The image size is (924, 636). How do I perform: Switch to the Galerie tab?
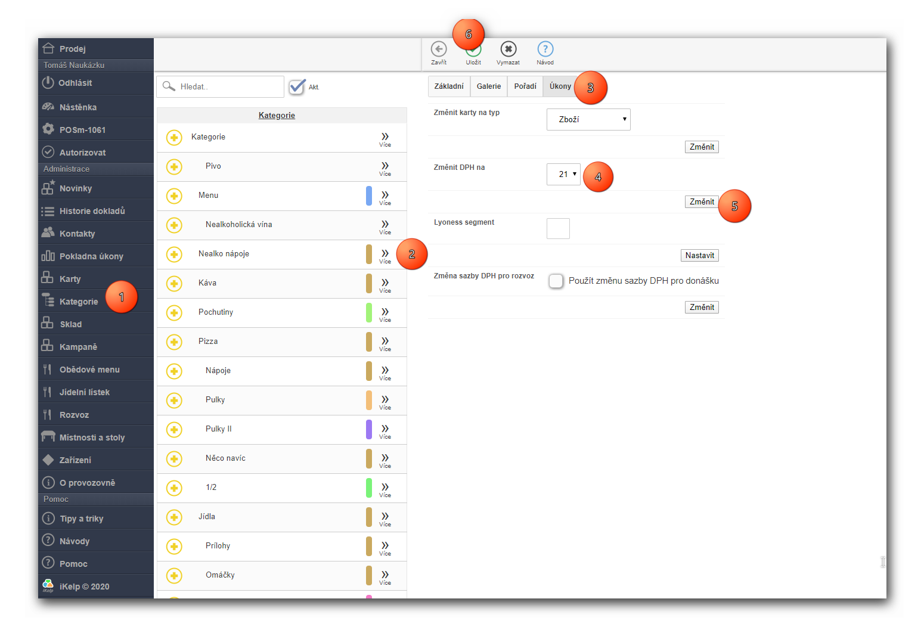[x=489, y=86]
